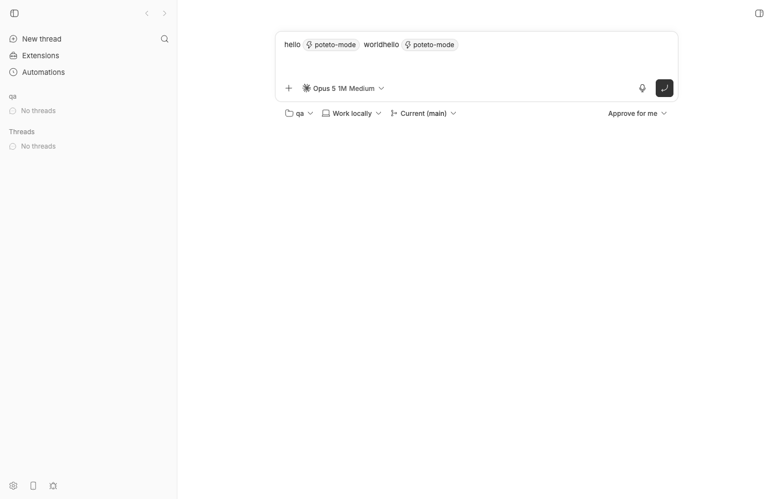The height and width of the screenshot is (499, 776).
Task: Open search with the magnifier icon
Action: tap(165, 39)
